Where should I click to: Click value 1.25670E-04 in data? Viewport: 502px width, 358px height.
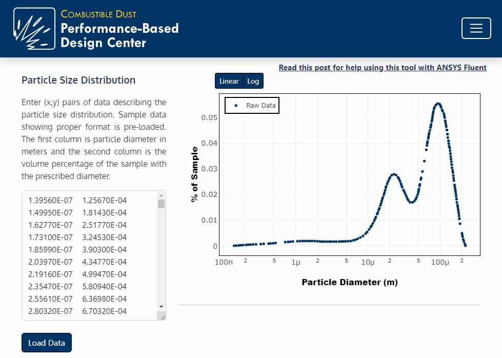pyautogui.click(x=105, y=201)
